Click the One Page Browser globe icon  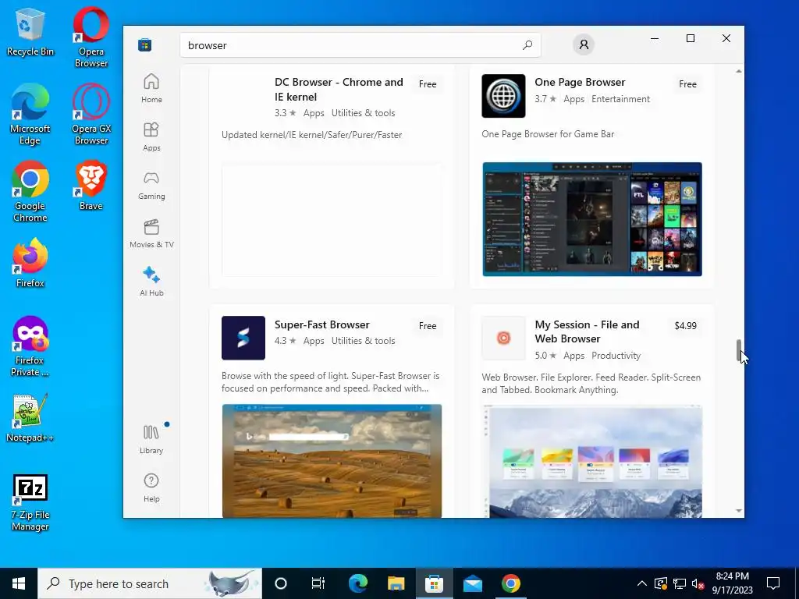[503, 96]
